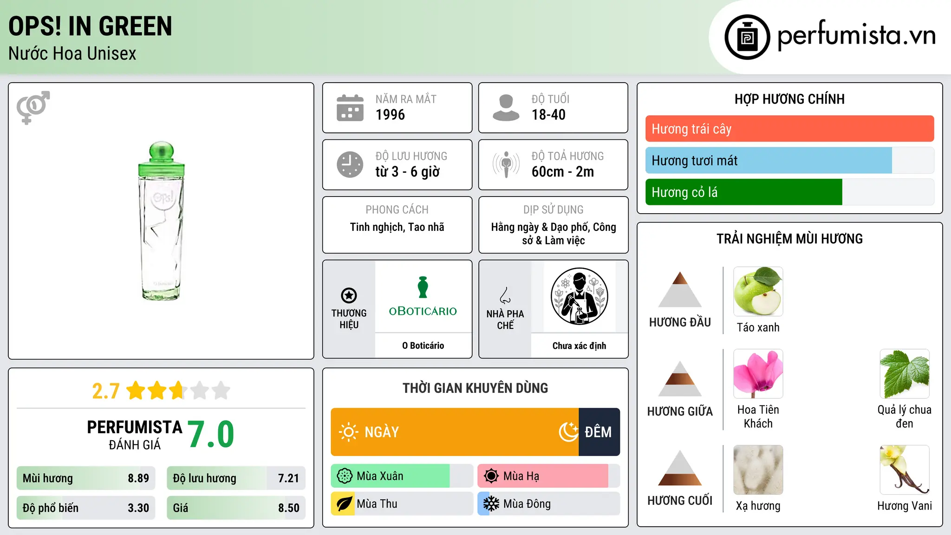951x535 pixels.
Task: Click the sun icon in Ngày bar
Action: pos(348,432)
